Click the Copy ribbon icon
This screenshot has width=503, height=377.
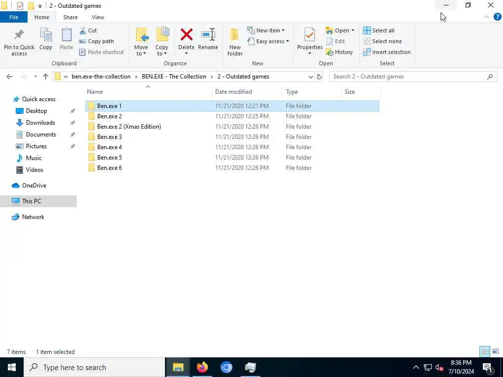pyautogui.click(x=46, y=39)
